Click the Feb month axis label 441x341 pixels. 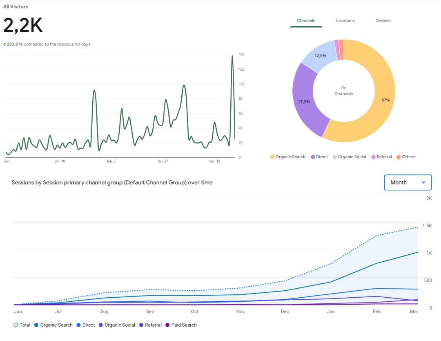coord(376,312)
